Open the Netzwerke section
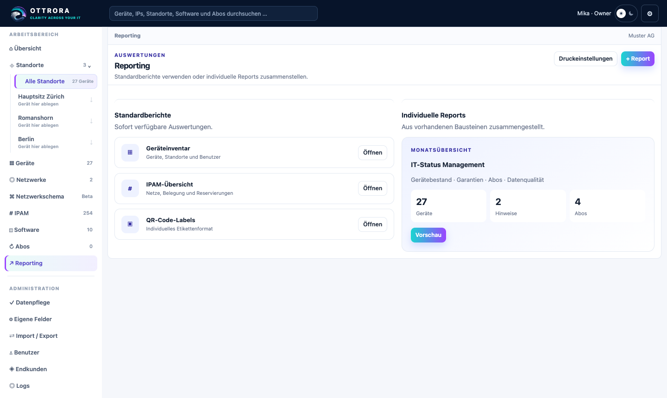The height and width of the screenshot is (398, 667). (51, 180)
